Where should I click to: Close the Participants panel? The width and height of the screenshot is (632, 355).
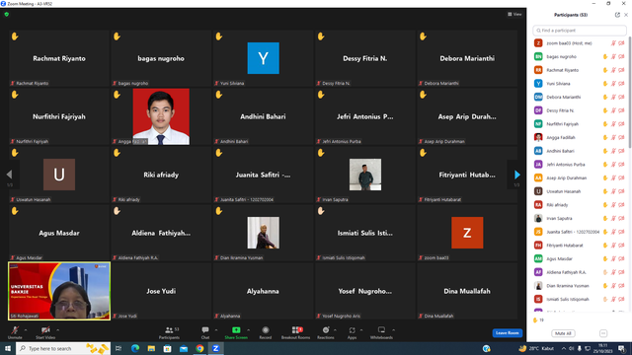[x=626, y=15]
